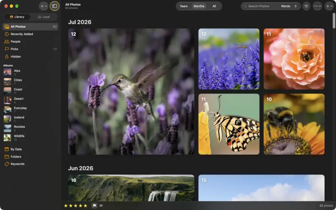Image resolution: width=336 pixels, height=210 pixels.
Task: Set rating to one star
Action: pyautogui.click(x=66, y=206)
